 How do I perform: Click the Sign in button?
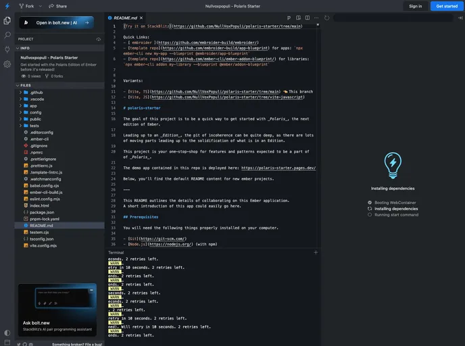tap(415, 6)
